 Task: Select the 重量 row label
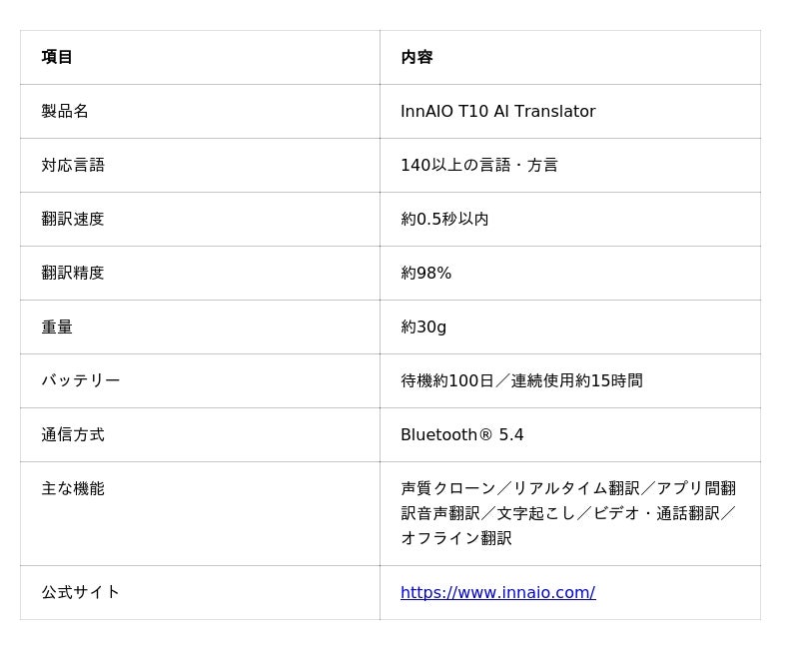pyautogui.click(x=57, y=326)
